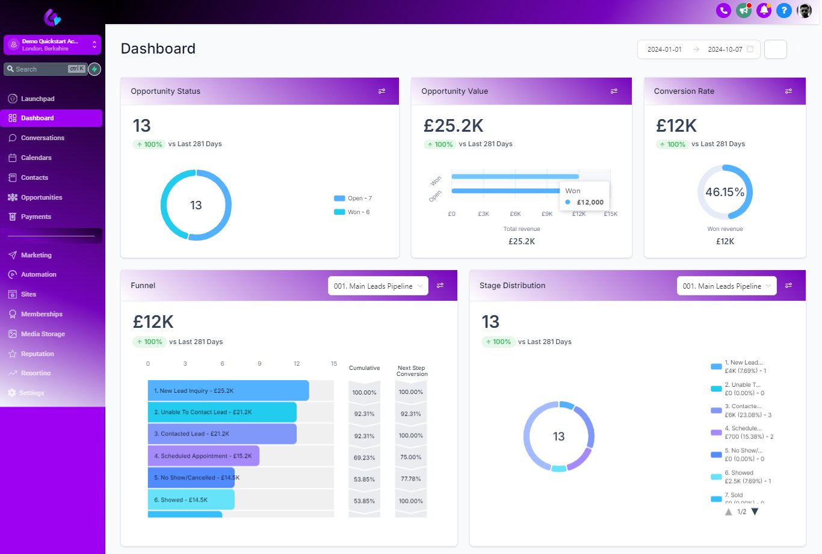This screenshot has width=822, height=554.
Task: Click the 5. No Show/Cancelled funnel bar
Action: [191, 478]
